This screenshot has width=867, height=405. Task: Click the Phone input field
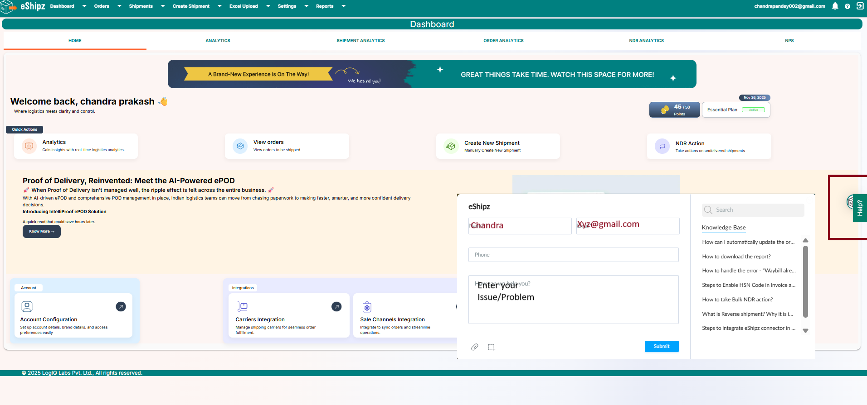pyautogui.click(x=573, y=255)
